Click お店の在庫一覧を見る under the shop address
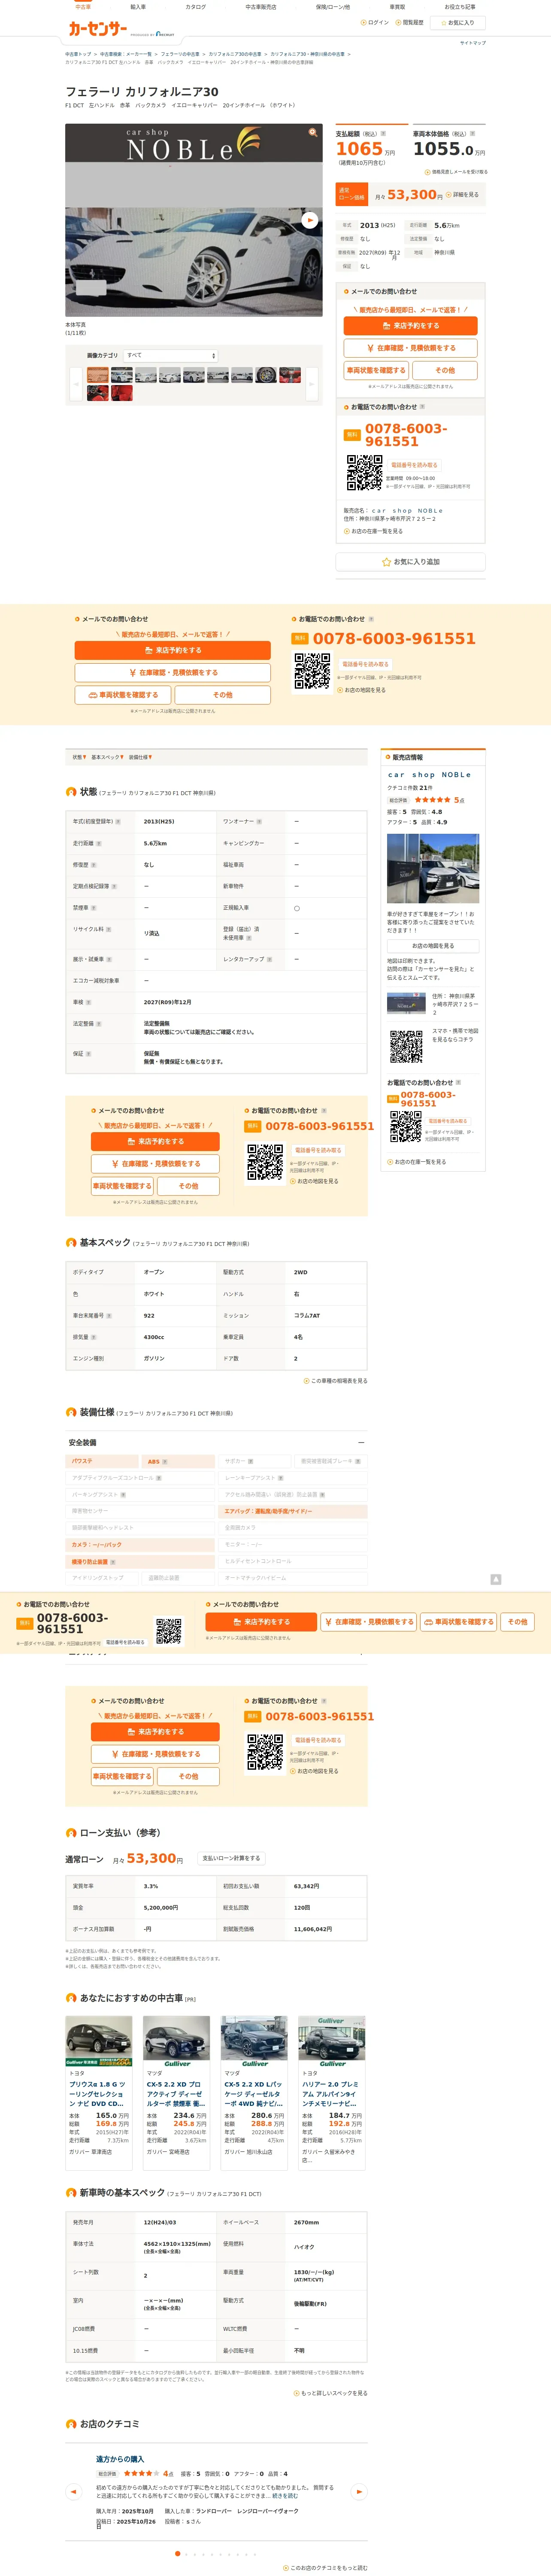 pos(373,531)
